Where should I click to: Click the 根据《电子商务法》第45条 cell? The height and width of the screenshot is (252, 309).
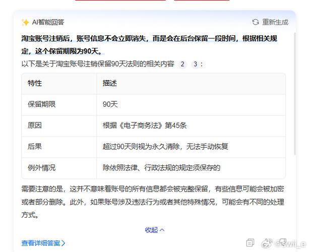(x=191, y=125)
